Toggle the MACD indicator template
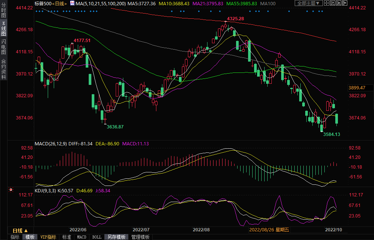 (82, 237)
